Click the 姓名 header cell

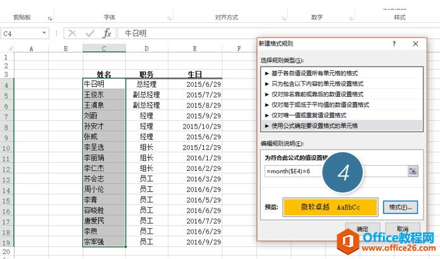(104, 74)
